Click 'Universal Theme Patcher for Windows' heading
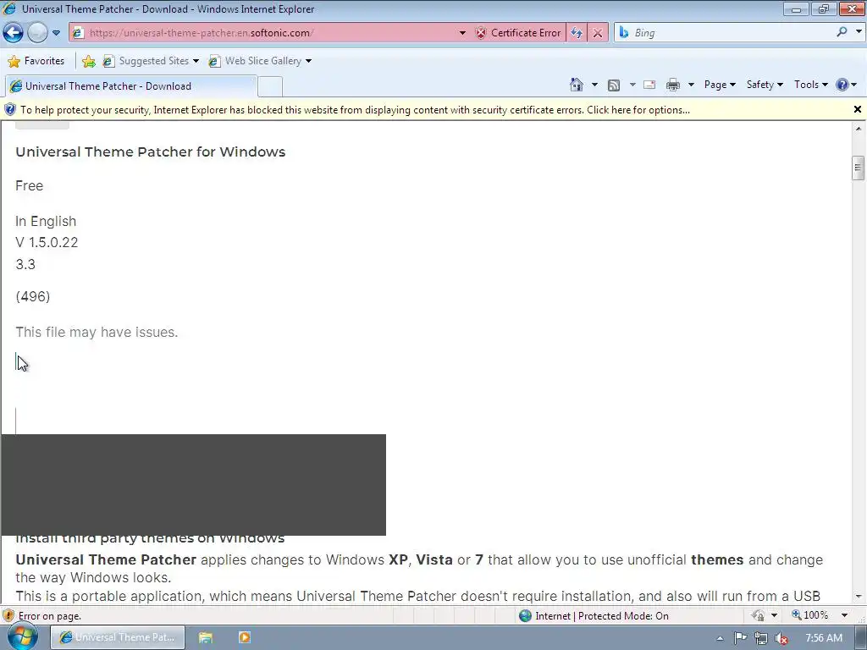 (151, 152)
